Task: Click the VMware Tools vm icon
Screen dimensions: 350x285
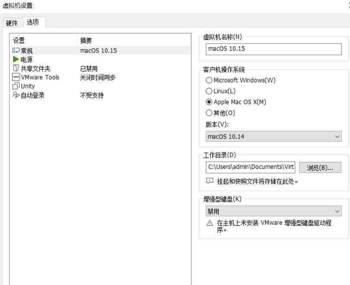Action: (16, 77)
